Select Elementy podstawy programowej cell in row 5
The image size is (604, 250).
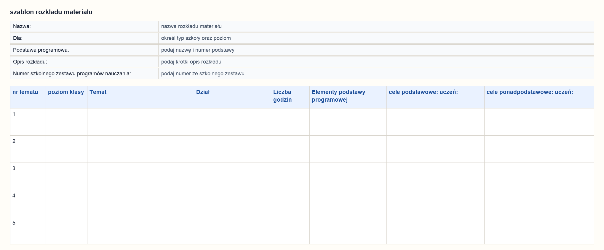click(348, 231)
